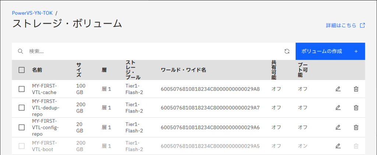Click the ワールド・ワイド名 column header
377x155 pixels.
[x=183, y=70]
